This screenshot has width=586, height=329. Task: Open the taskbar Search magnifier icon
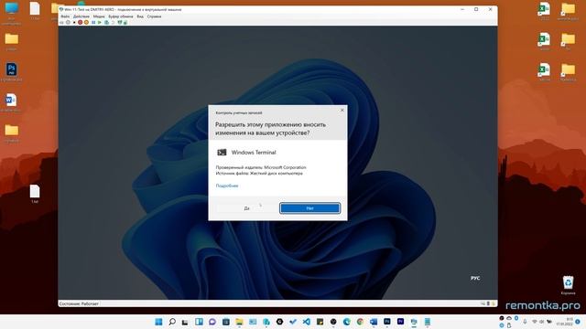coord(172,322)
